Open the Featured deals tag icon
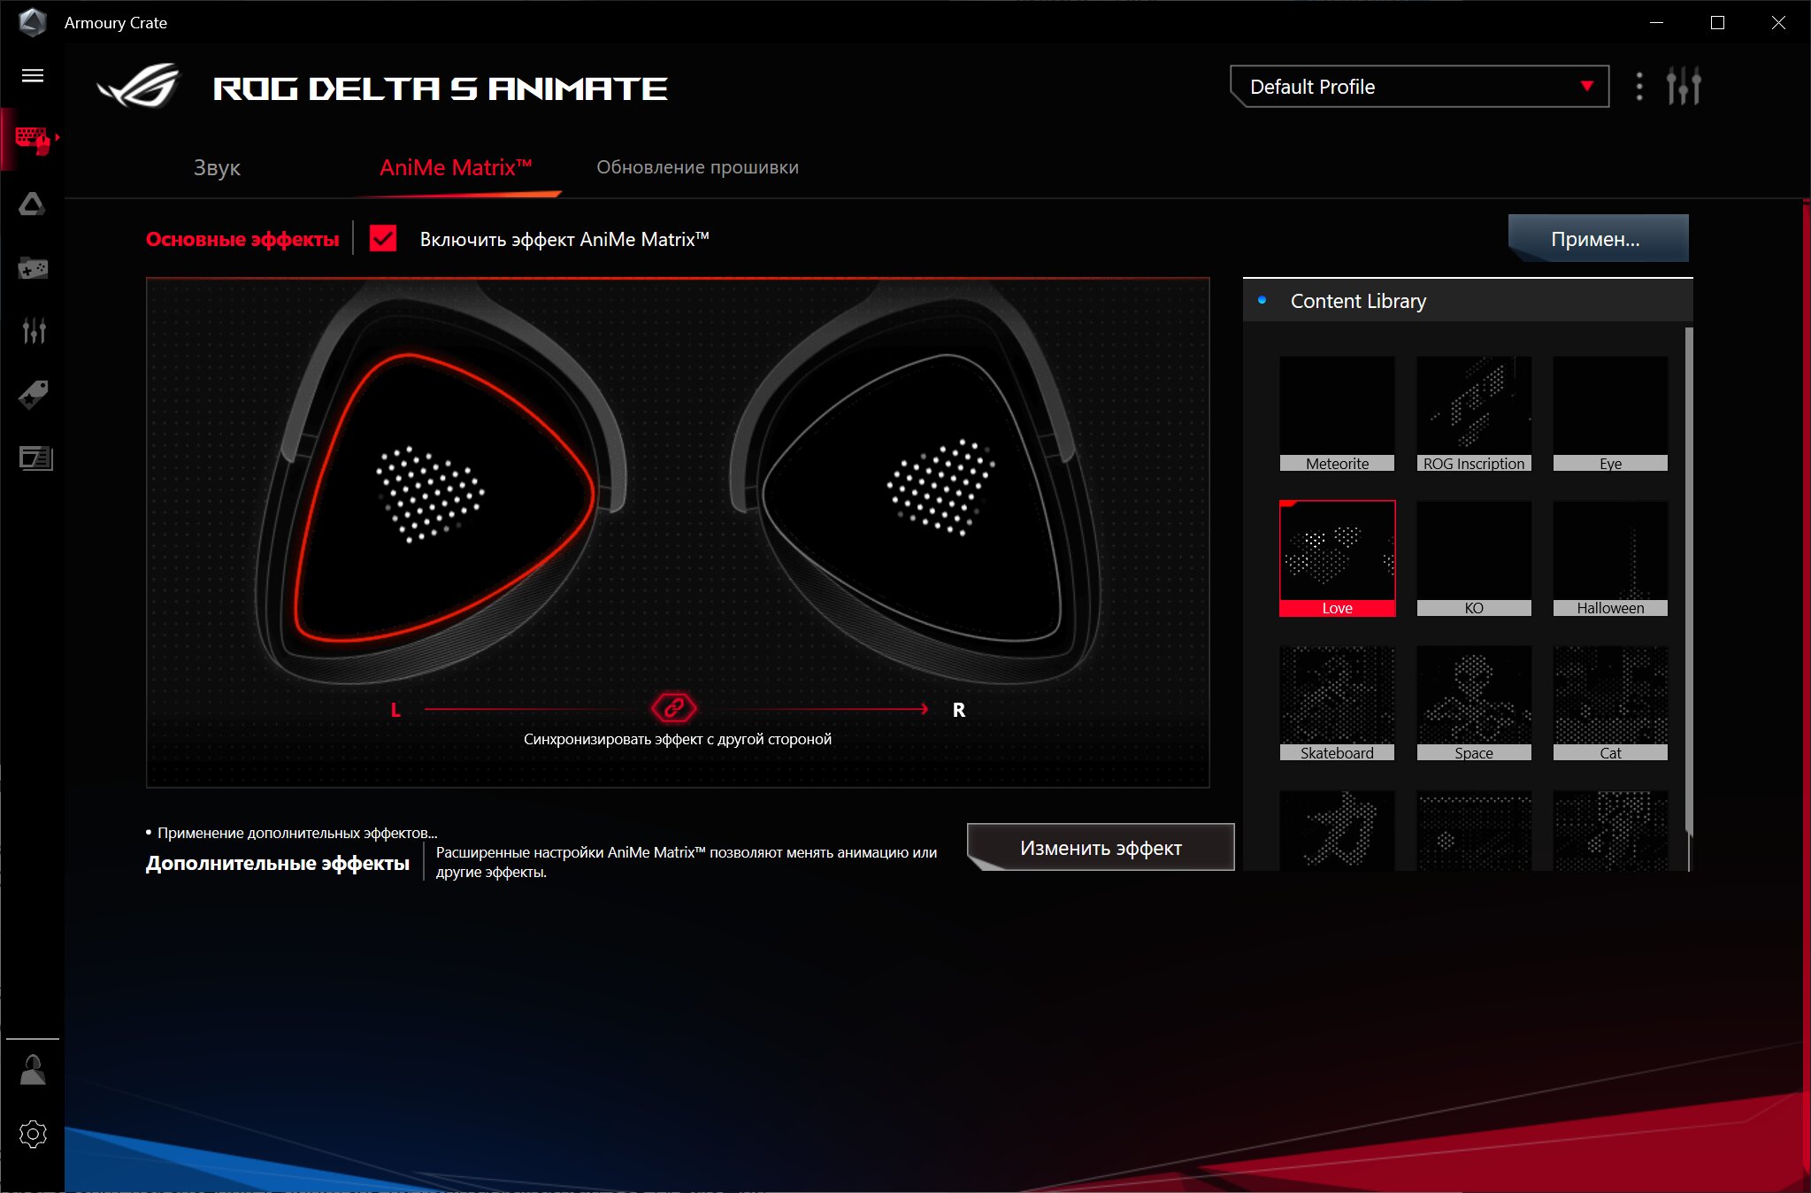Image resolution: width=1811 pixels, height=1193 pixels. 33,394
